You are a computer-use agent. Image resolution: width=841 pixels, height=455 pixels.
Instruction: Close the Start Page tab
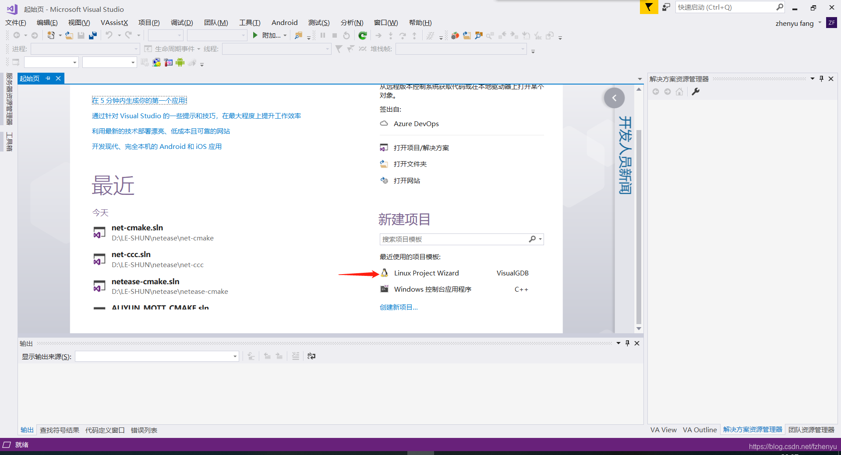(58, 78)
